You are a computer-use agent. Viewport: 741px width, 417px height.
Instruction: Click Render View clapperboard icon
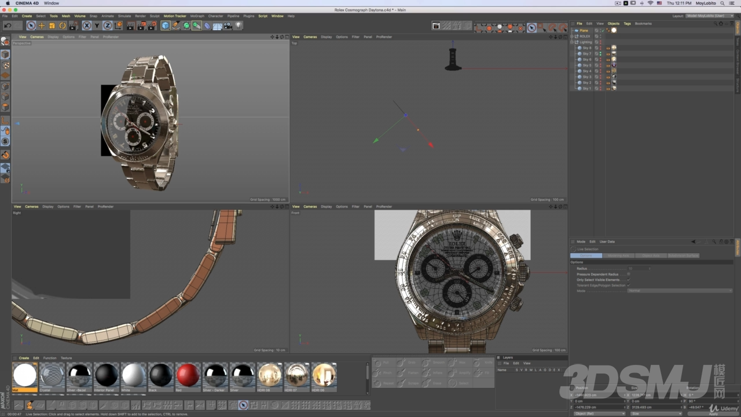130,25
